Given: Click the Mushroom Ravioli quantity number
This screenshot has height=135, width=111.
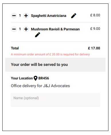Looking at the screenshot, I should coord(20,29).
